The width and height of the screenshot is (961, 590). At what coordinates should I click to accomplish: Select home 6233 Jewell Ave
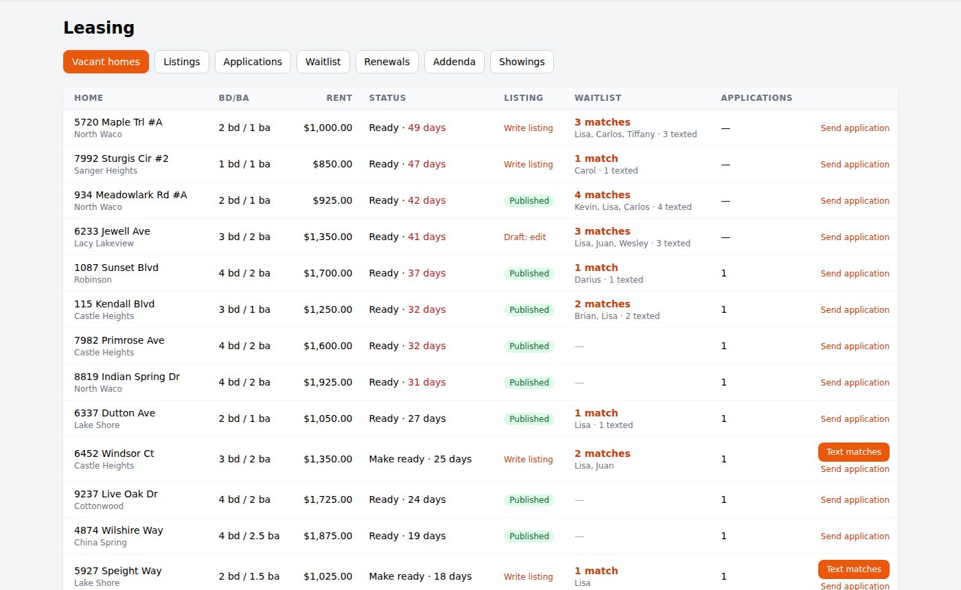(x=112, y=231)
